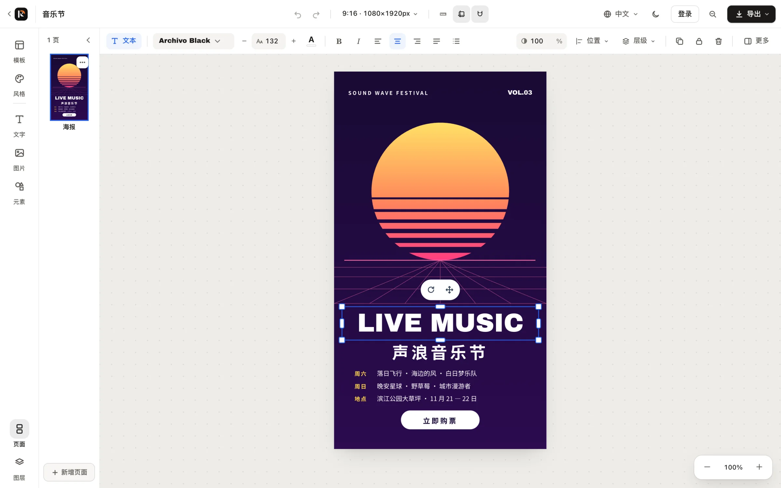Expand the 位置 position dropdown

pos(592,41)
